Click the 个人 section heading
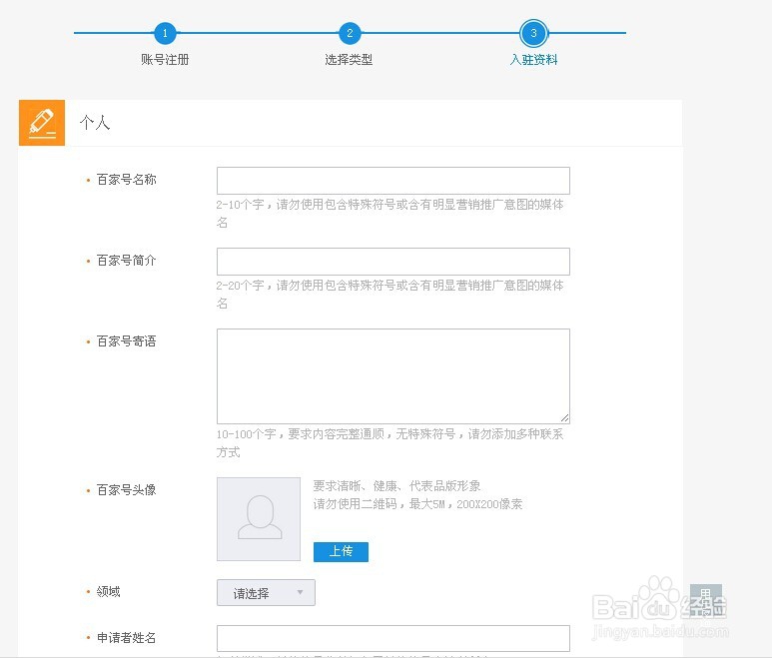 (x=95, y=122)
